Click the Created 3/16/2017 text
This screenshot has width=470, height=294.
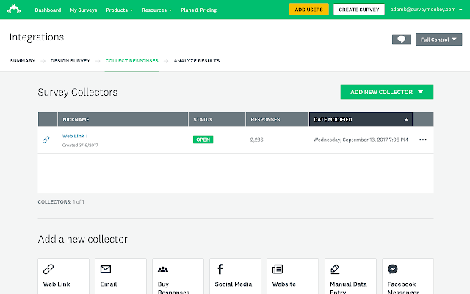[x=80, y=146]
